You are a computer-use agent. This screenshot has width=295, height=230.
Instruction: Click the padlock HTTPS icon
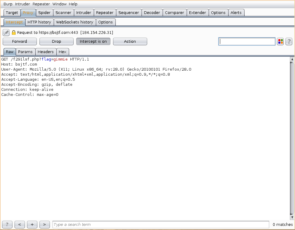coord(14,33)
